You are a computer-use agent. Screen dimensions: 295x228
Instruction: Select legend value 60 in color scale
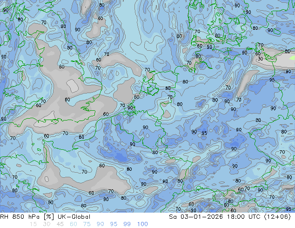click(74, 224)
